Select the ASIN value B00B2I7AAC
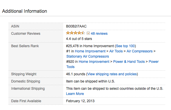This screenshot has height=110, width=171. click(x=76, y=26)
